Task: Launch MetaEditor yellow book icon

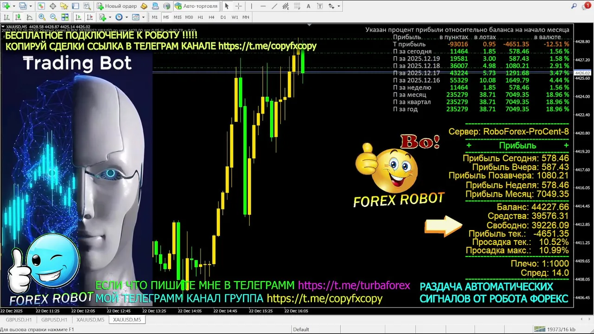Action: click(144, 6)
